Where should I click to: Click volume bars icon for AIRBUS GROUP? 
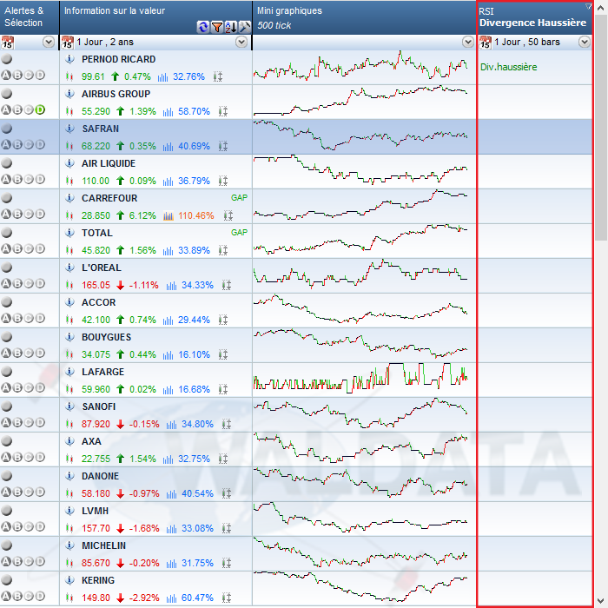pos(168,112)
